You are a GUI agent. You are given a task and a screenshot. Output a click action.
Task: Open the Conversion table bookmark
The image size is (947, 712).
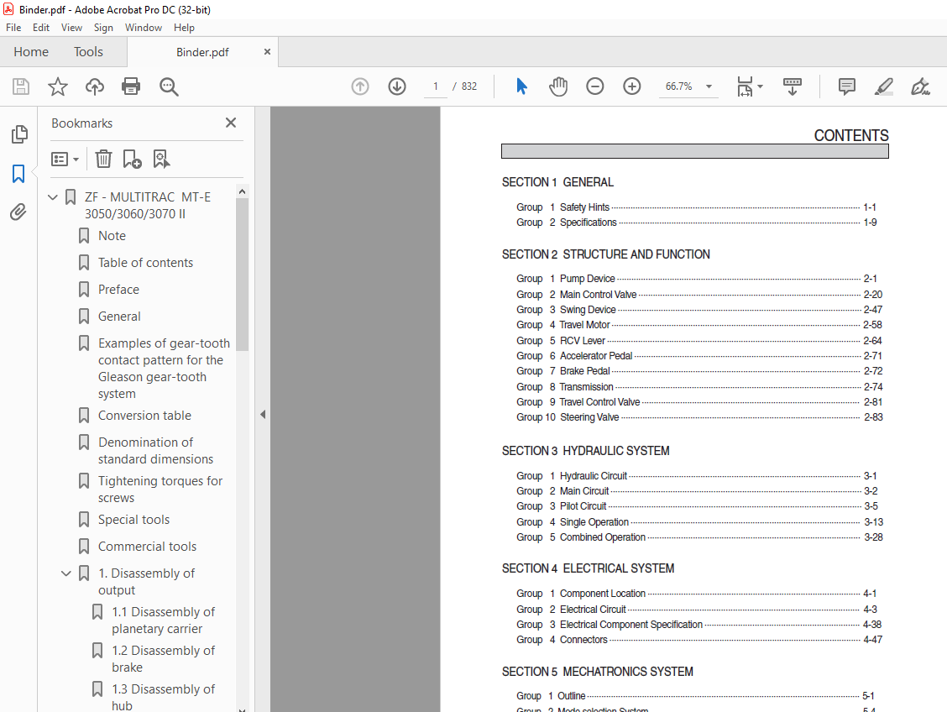144,416
